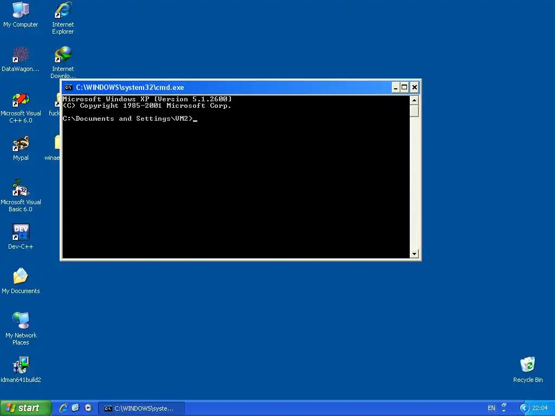
Task: Close the cmd.exe window
Action: pos(415,87)
